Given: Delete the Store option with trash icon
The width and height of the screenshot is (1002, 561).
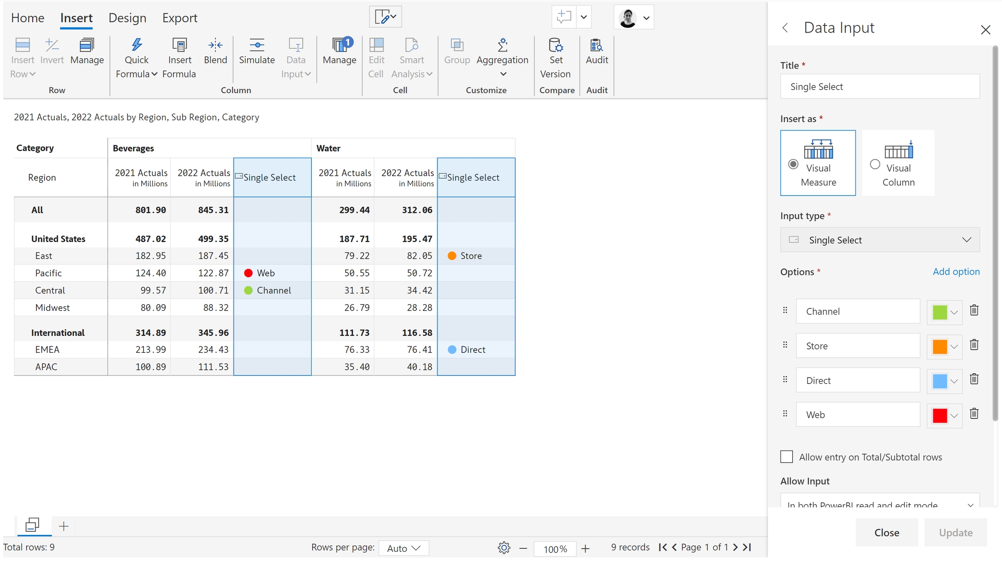Looking at the screenshot, I should pyautogui.click(x=974, y=345).
